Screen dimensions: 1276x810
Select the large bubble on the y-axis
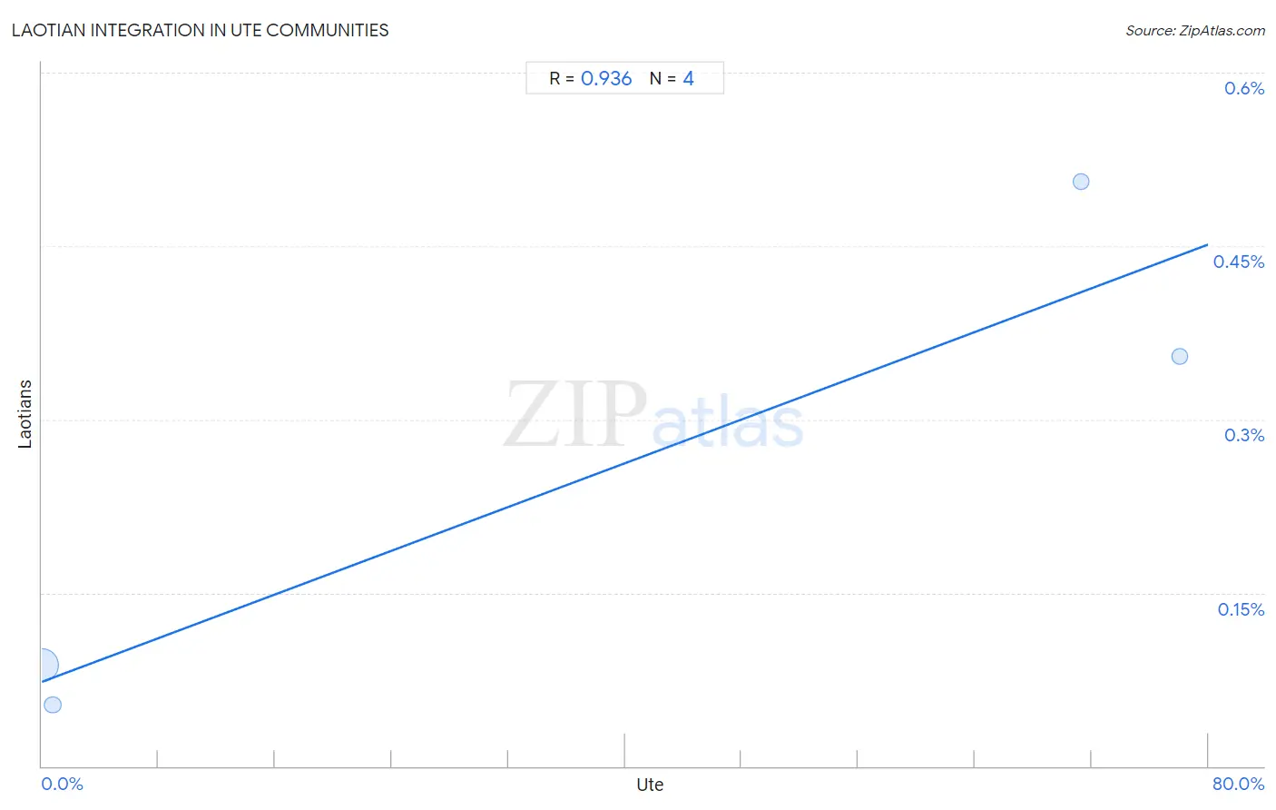(x=42, y=666)
